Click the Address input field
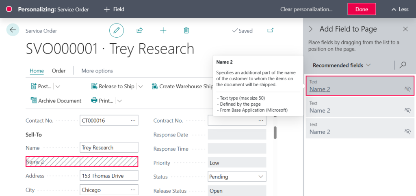 [109, 176]
